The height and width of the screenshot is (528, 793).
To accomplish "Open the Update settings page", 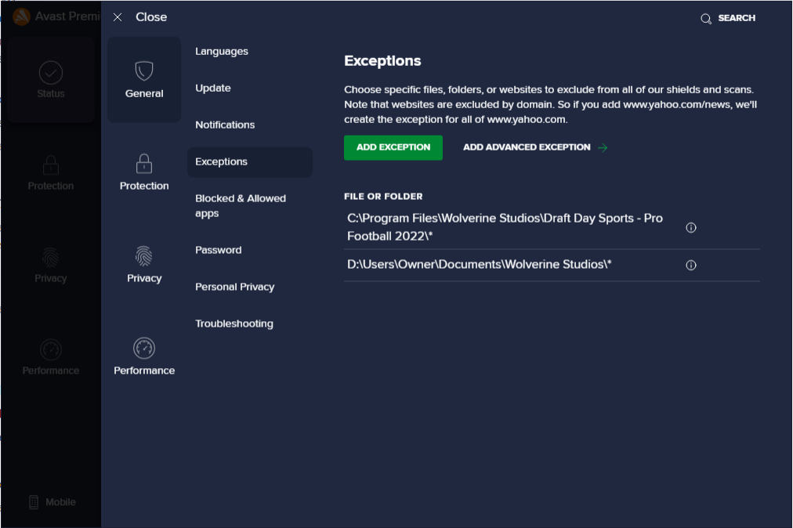I will pos(213,88).
